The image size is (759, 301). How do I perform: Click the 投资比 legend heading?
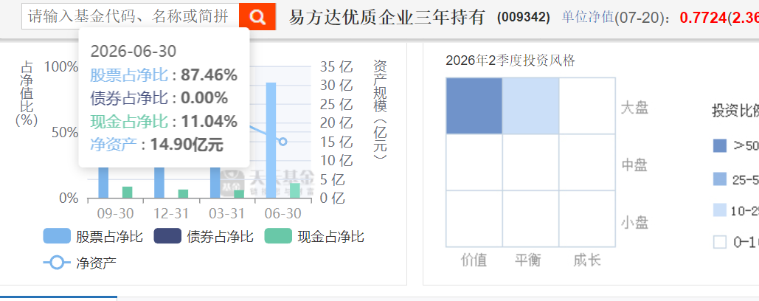pyautogui.click(x=735, y=111)
